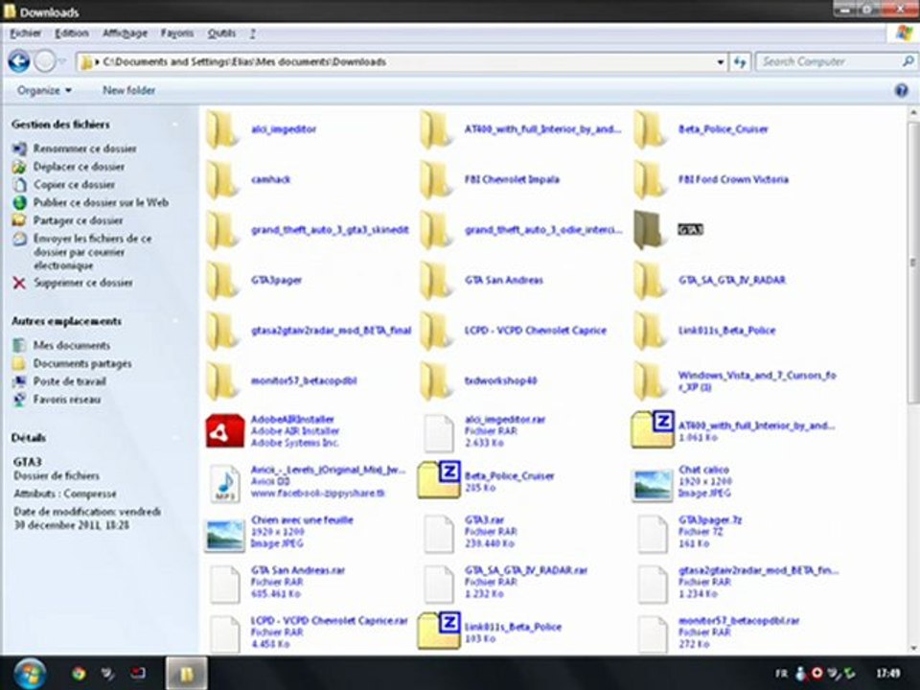Select the GTA3pager.7z file icon

(653, 535)
